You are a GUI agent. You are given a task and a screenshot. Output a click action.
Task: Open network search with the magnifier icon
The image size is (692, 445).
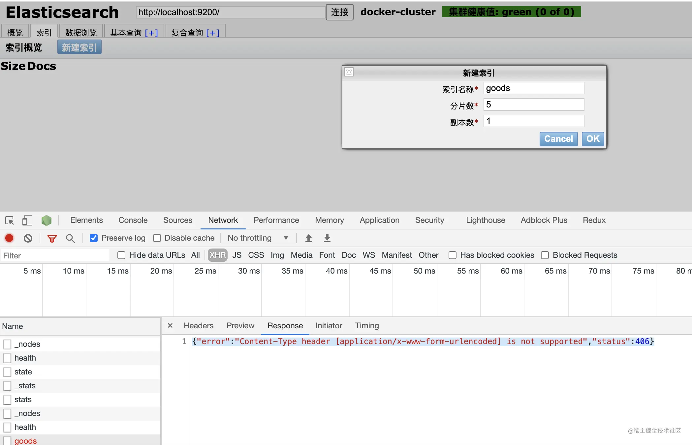70,238
